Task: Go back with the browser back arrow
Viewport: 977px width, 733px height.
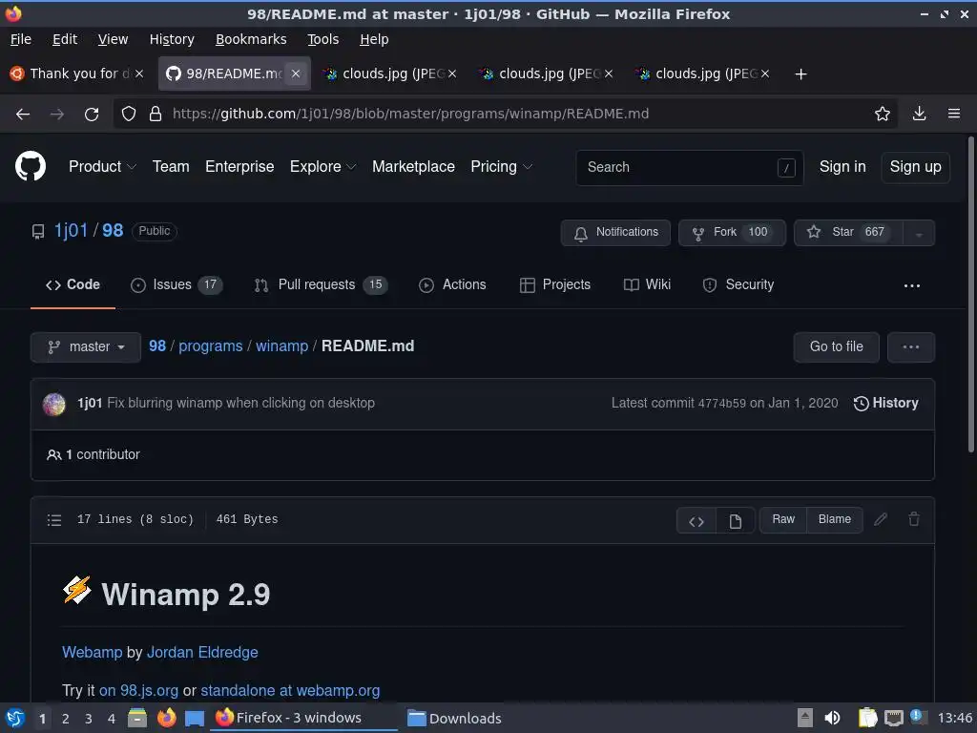Action: pyautogui.click(x=23, y=115)
